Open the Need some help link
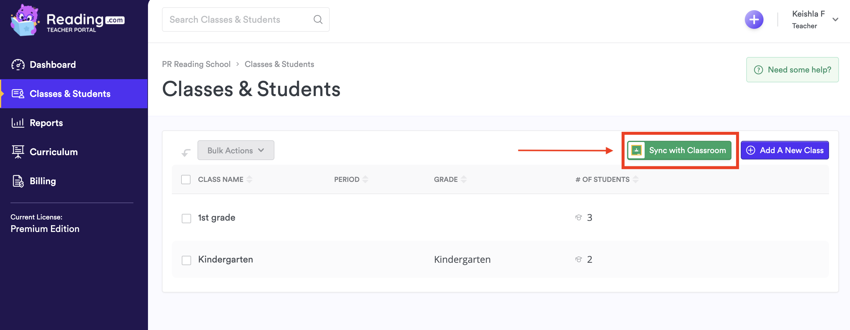This screenshot has height=330, width=850. coord(792,70)
